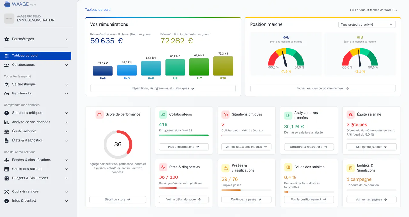Expand the Grilles des salaires sidebar chevron
Screen dimensions: 409x217
[66, 169]
